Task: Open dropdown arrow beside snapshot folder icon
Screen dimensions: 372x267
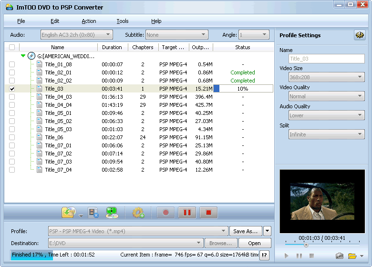Action: coord(362,256)
